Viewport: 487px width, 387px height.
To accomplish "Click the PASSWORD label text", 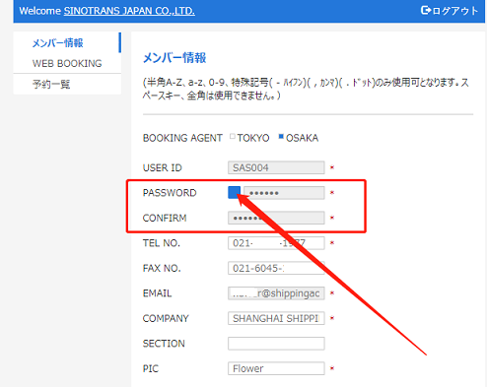I will (x=170, y=193).
